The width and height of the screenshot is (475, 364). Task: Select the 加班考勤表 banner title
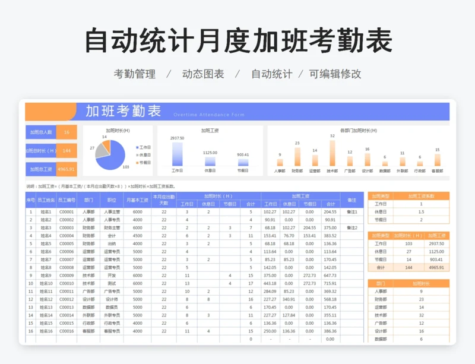pyautogui.click(x=123, y=111)
